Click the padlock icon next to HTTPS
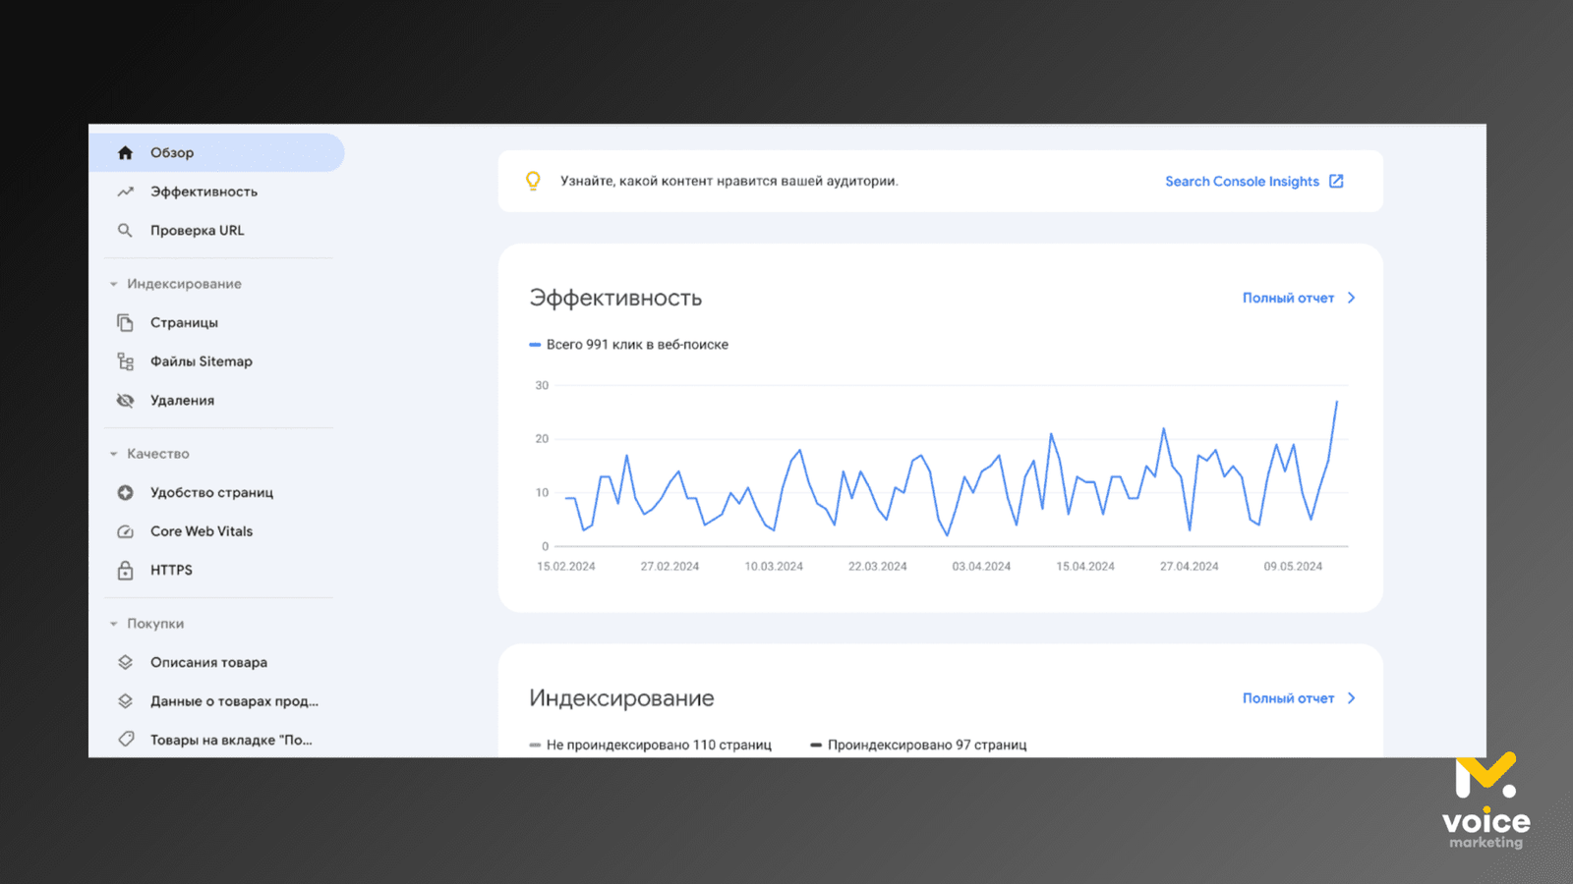1573x884 pixels. coord(125,570)
